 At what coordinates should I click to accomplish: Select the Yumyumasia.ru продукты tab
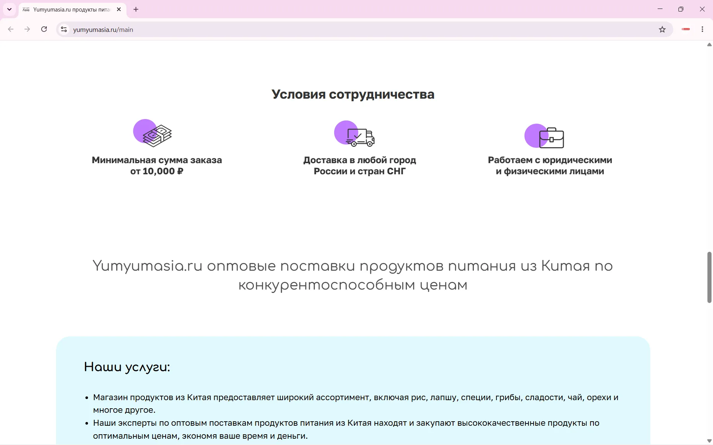click(x=72, y=10)
